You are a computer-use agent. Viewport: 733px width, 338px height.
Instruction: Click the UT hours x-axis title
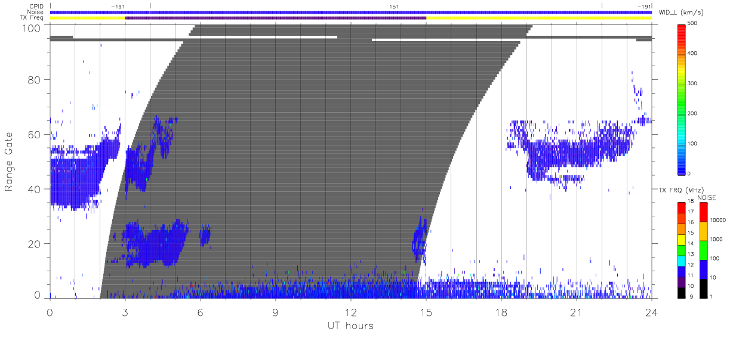(350, 326)
